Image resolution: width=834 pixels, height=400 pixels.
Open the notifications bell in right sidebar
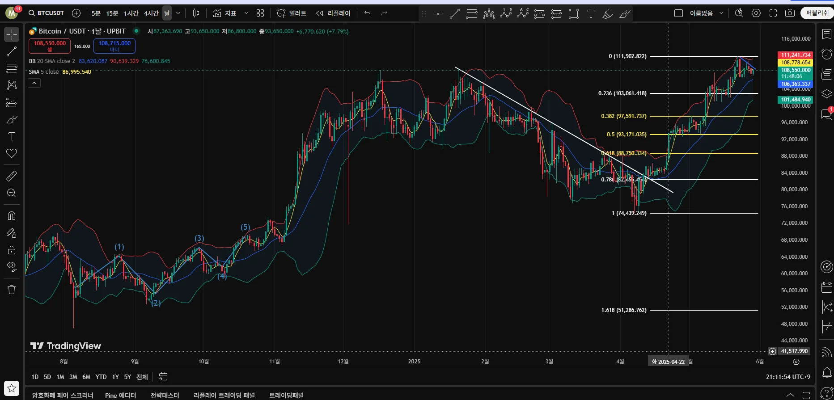pos(827,372)
